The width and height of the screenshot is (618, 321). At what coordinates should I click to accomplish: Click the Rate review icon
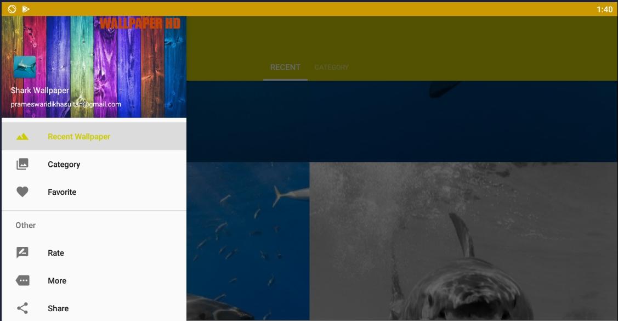click(x=22, y=252)
